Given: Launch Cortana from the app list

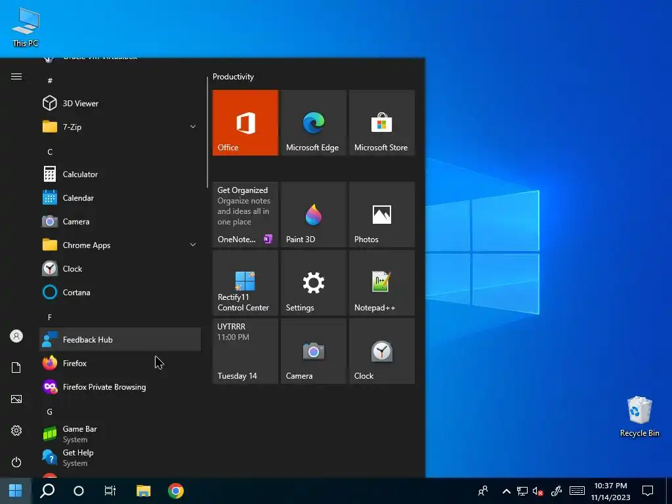Looking at the screenshot, I should pos(120,292).
